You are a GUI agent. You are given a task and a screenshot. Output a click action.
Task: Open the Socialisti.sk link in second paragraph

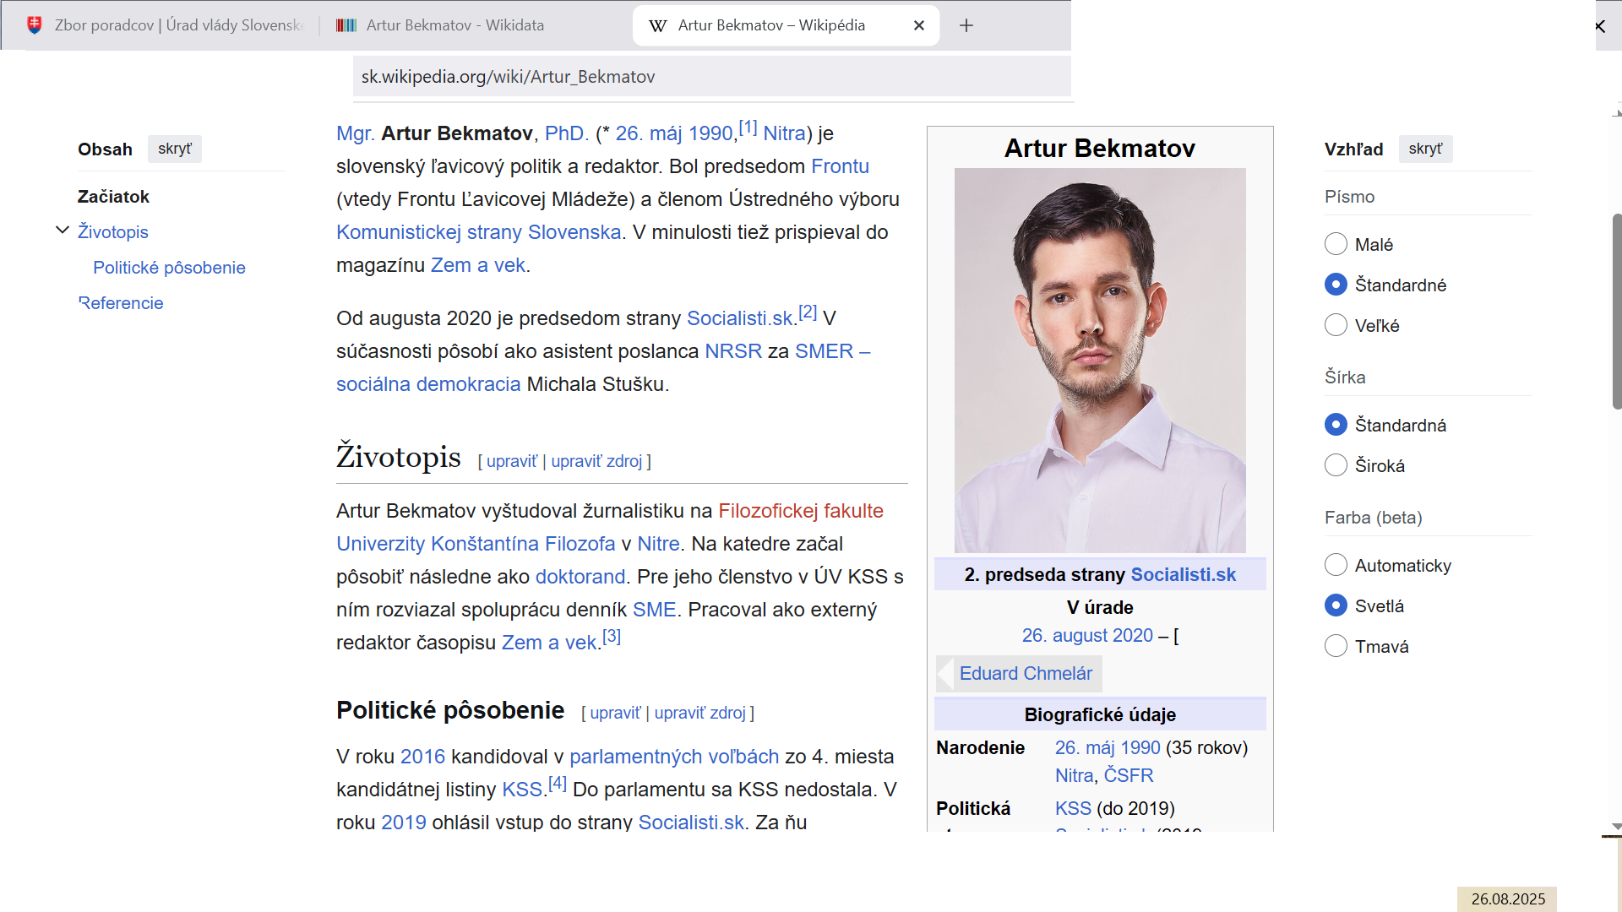[x=740, y=318]
